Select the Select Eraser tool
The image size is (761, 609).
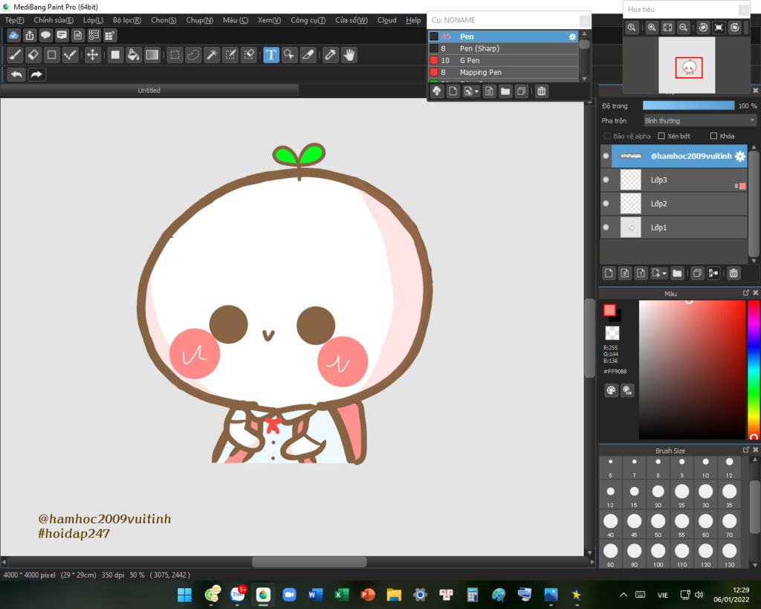[x=249, y=55]
